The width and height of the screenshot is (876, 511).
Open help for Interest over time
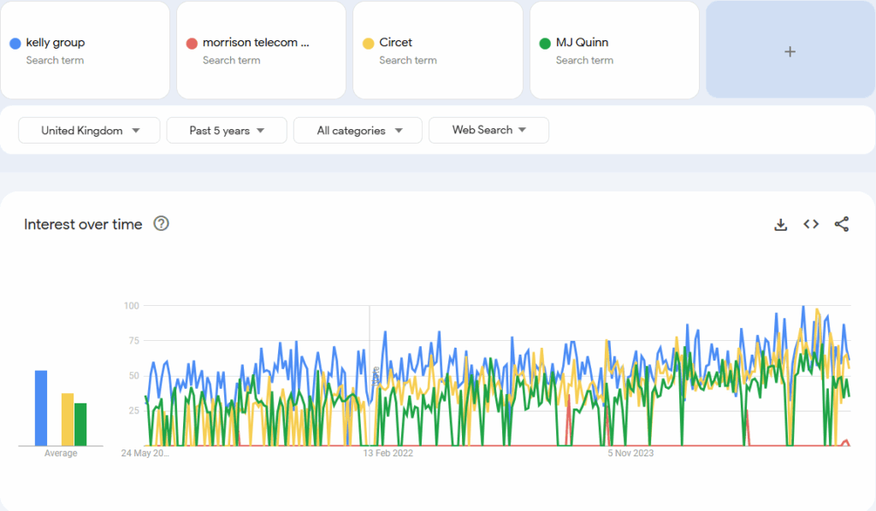point(161,224)
